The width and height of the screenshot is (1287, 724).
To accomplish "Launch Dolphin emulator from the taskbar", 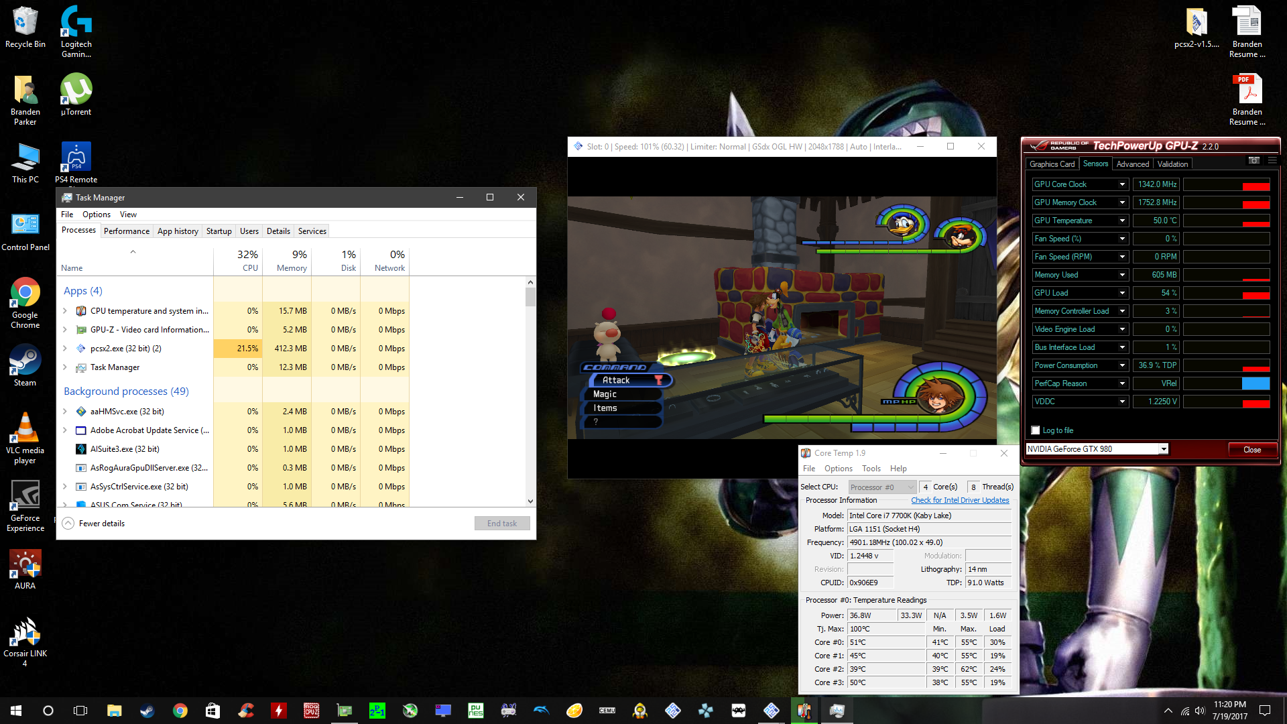I will click(542, 711).
